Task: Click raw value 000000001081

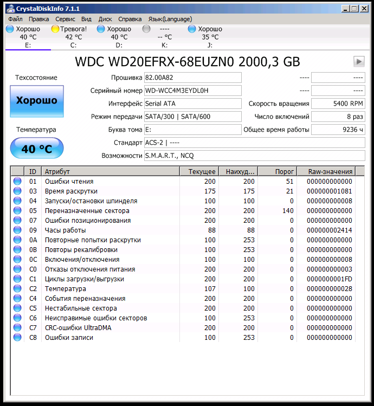Action: (x=330, y=191)
